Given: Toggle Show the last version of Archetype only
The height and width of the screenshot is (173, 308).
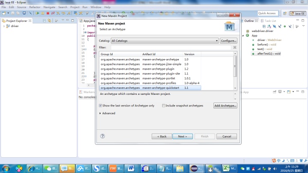Looking at the screenshot, I should pos(101,106).
